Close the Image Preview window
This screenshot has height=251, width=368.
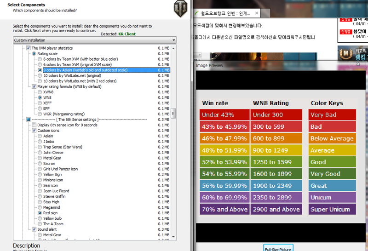tap(358, 64)
